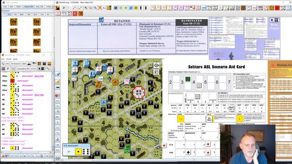
Task: Roll CC from the vertical side toolbar
Action: tap(58, 128)
